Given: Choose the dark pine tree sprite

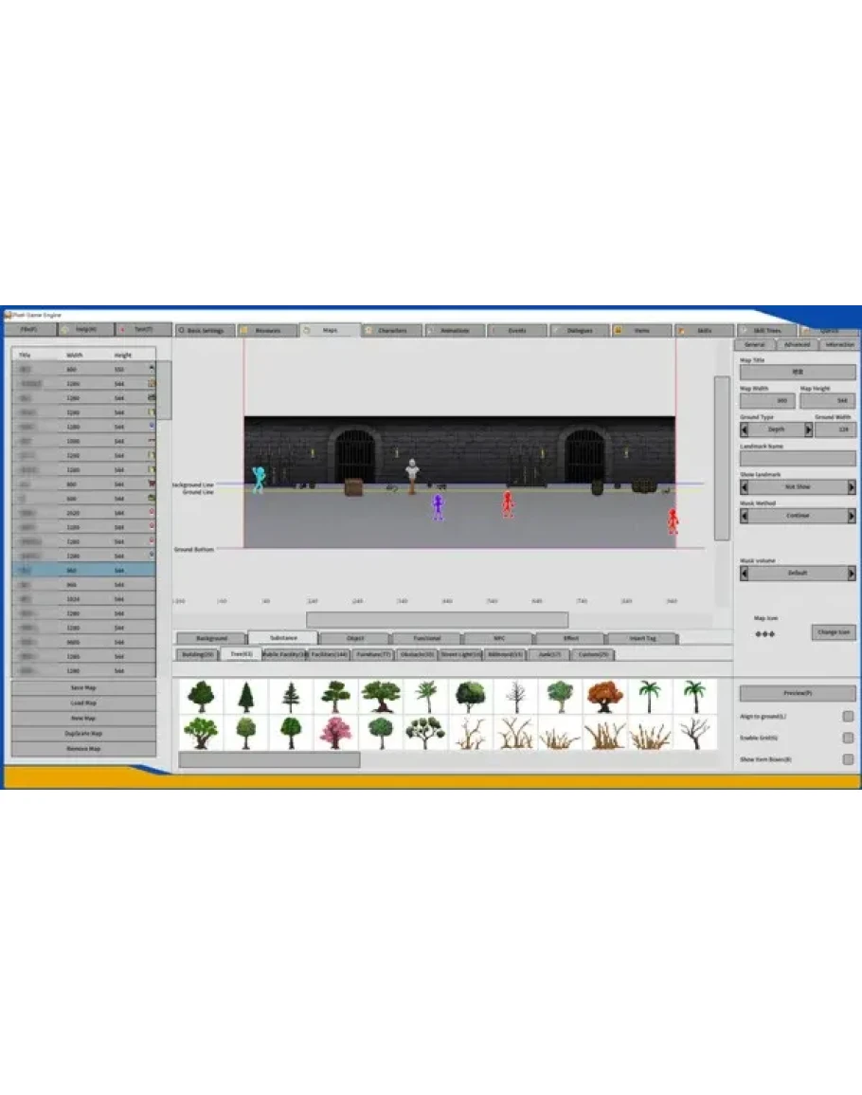Looking at the screenshot, I should click(246, 697).
